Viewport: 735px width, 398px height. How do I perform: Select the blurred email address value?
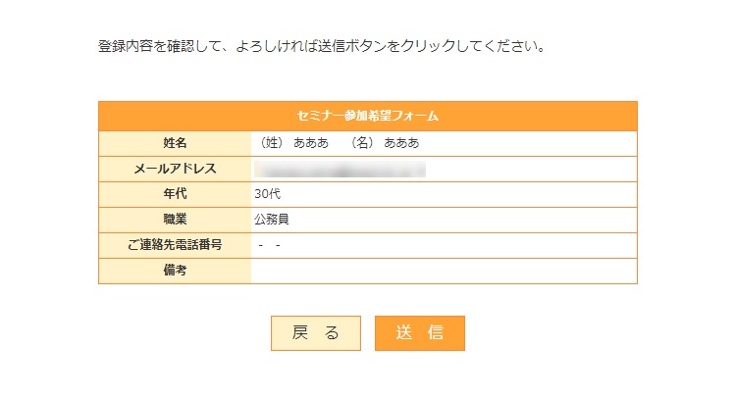click(x=340, y=169)
